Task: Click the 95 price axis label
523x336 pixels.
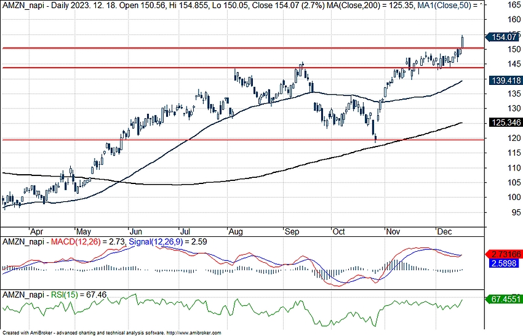Action: [x=517, y=212]
